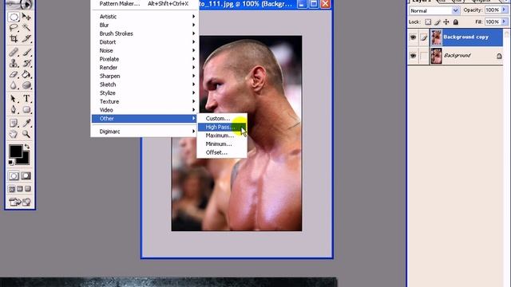Image resolution: width=511 pixels, height=287 pixels.
Task: Select the Foreground color swatch
Action: pyautogui.click(x=15, y=151)
